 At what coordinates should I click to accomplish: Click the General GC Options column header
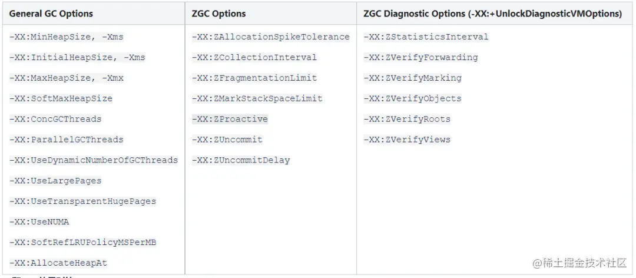tap(51, 14)
